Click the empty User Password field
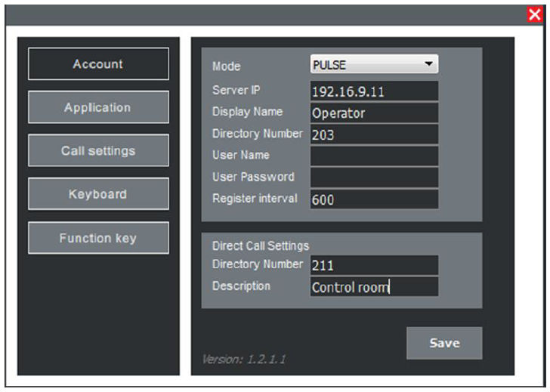The height and width of the screenshot is (392, 550). (374, 177)
